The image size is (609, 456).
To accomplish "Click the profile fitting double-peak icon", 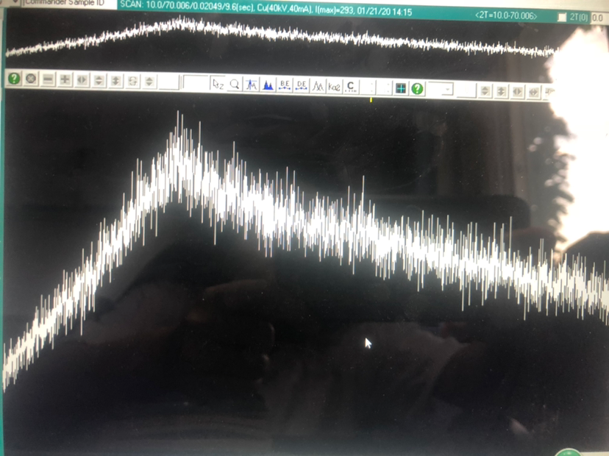I will pyautogui.click(x=318, y=86).
